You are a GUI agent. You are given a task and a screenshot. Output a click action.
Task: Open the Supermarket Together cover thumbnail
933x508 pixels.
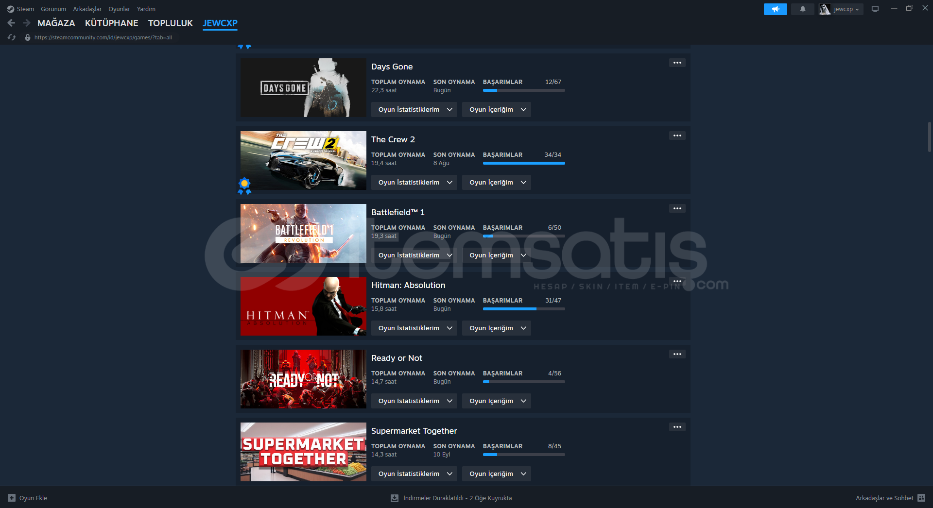click(x=303, y=452)
